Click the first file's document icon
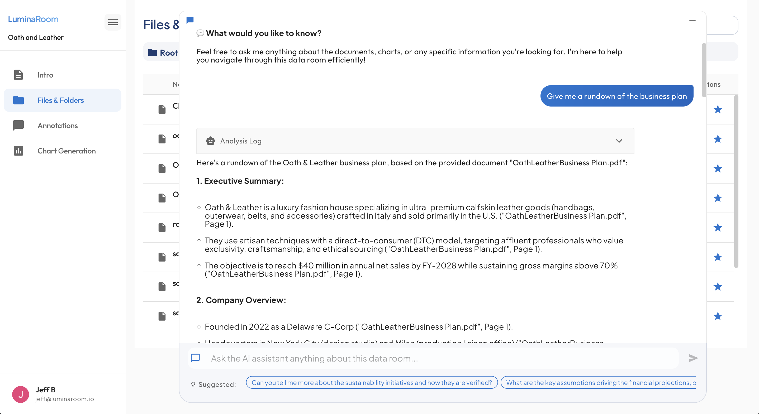The width and height of the screenshot is (759, 414). pos(162,109)
